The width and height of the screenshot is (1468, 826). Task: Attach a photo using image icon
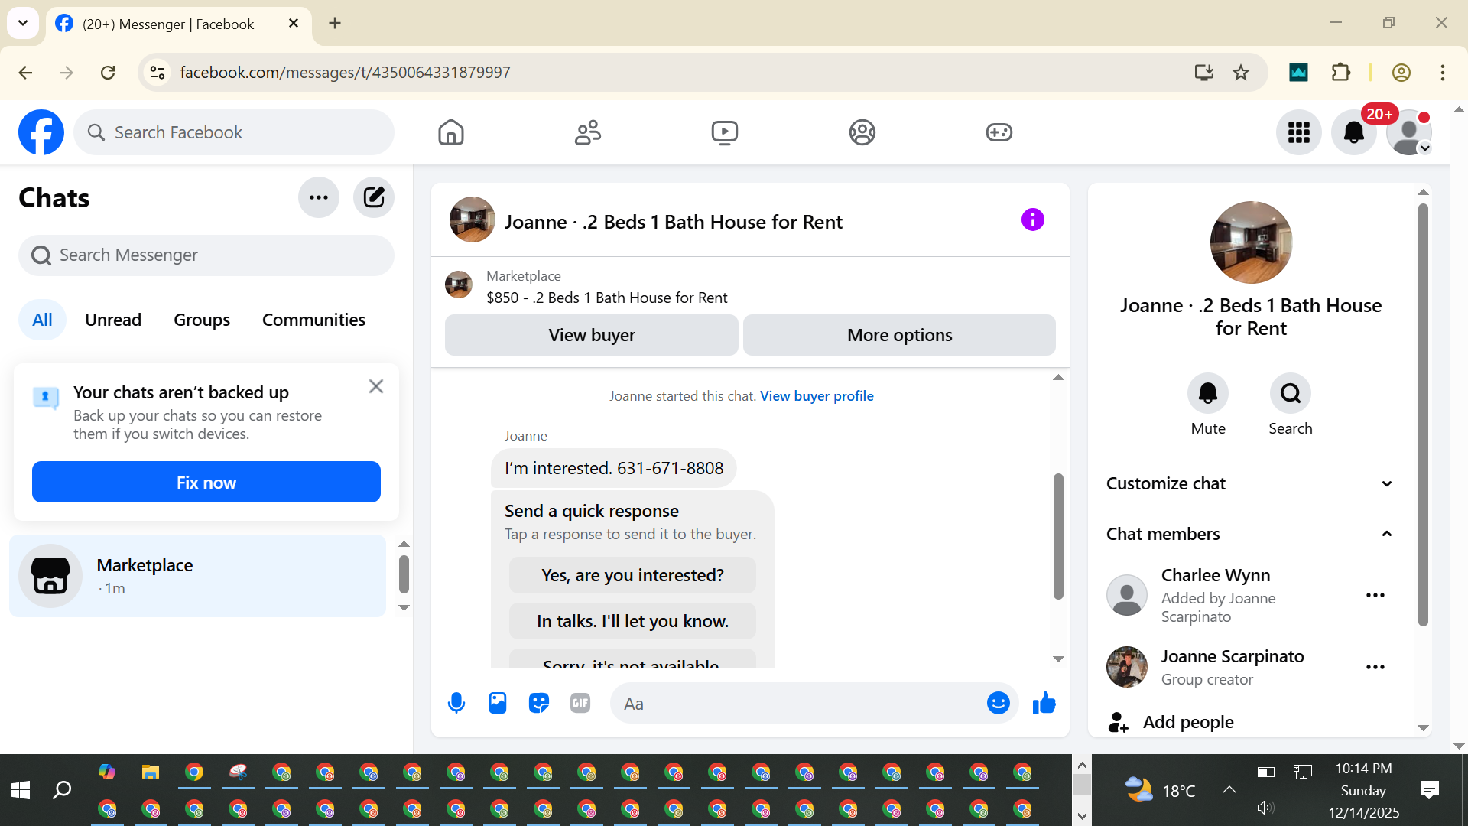pos(498,703)
